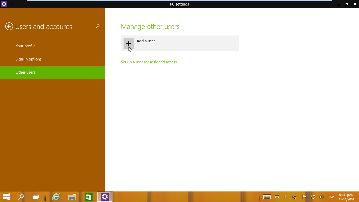Screen dimensions: 359x202
Task: Go to Sign-in options
Action: coord(28,59)
